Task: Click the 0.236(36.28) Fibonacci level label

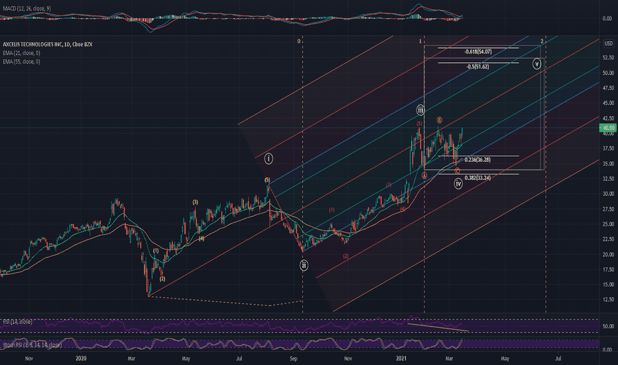Action: (477, 160)
